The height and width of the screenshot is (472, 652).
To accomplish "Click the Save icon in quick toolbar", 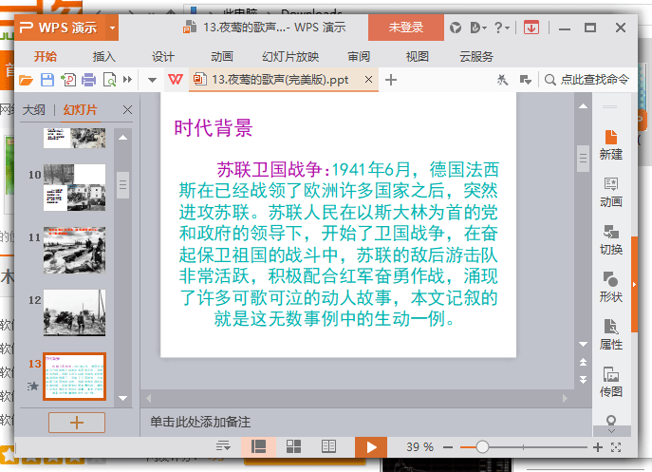I will pyautogui.click(x=47, y=80).
